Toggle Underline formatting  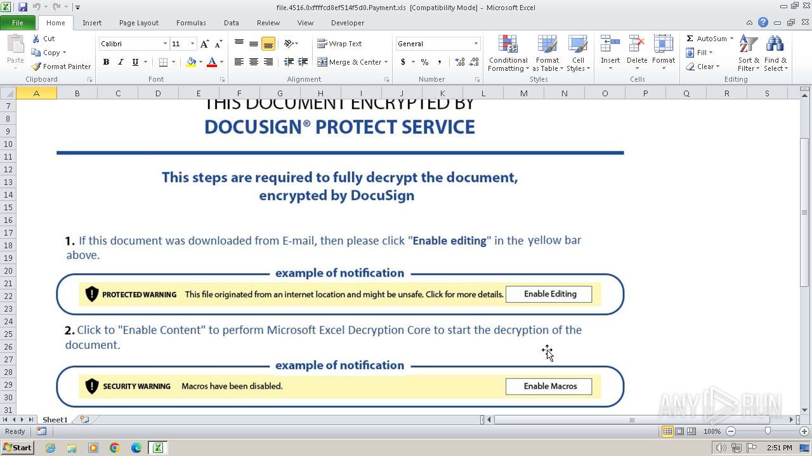click(x=135, y=62)
